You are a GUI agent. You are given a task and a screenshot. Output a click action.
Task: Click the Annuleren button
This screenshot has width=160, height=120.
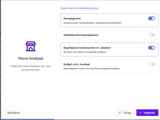point(13,113)
